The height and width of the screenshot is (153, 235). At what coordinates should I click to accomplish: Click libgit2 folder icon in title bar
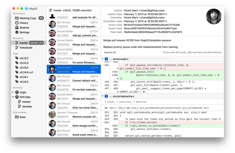pos(26,8)
